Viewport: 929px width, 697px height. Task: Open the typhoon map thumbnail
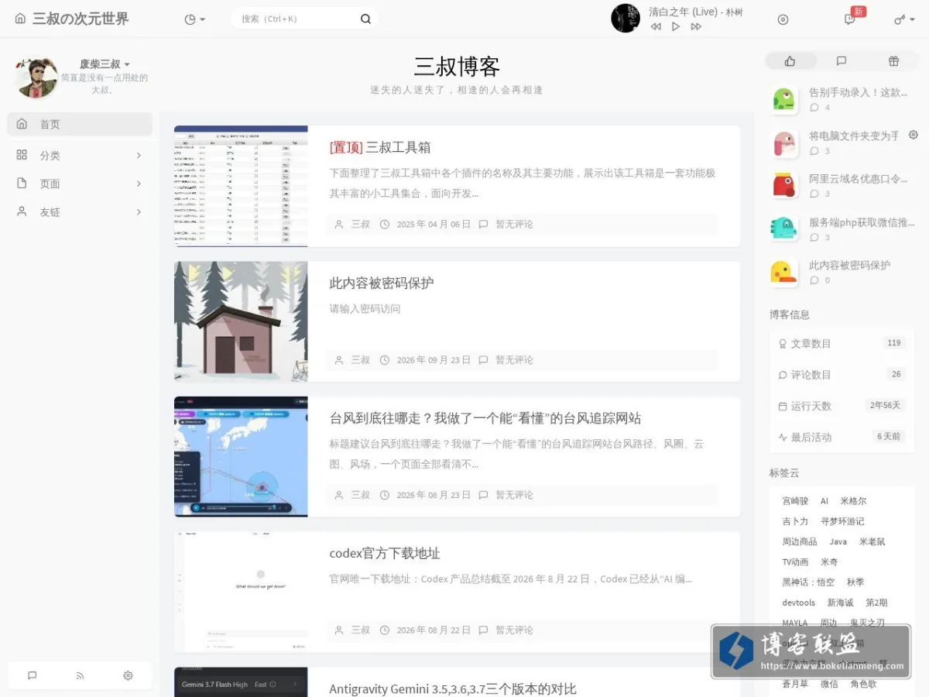(241, 456)
